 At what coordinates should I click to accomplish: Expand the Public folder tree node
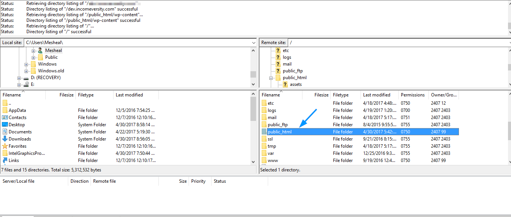[x=33, y=58]
